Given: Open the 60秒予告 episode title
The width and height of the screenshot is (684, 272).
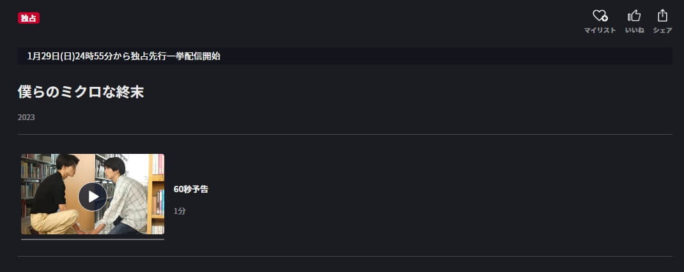Looking at the screenshot, I should click(x=190, y=189).
